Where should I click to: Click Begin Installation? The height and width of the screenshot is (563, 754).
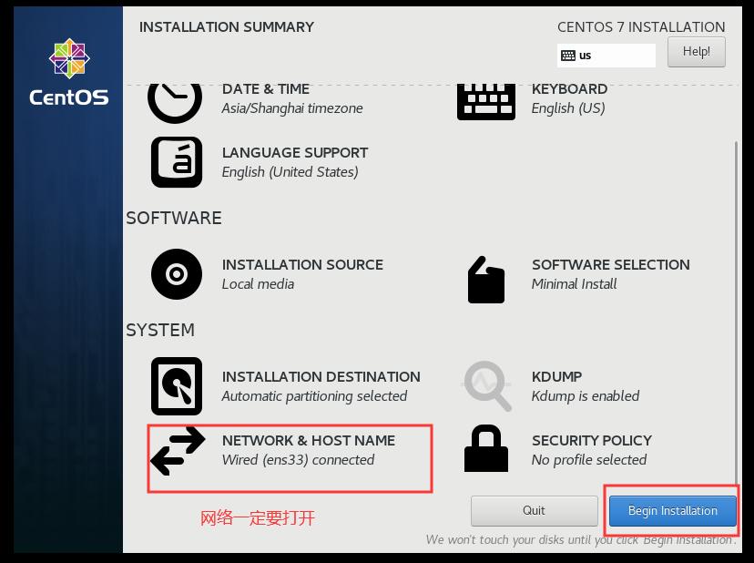click(x=674, y=511)
